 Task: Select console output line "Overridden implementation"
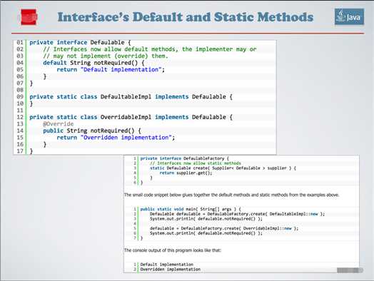171,270
